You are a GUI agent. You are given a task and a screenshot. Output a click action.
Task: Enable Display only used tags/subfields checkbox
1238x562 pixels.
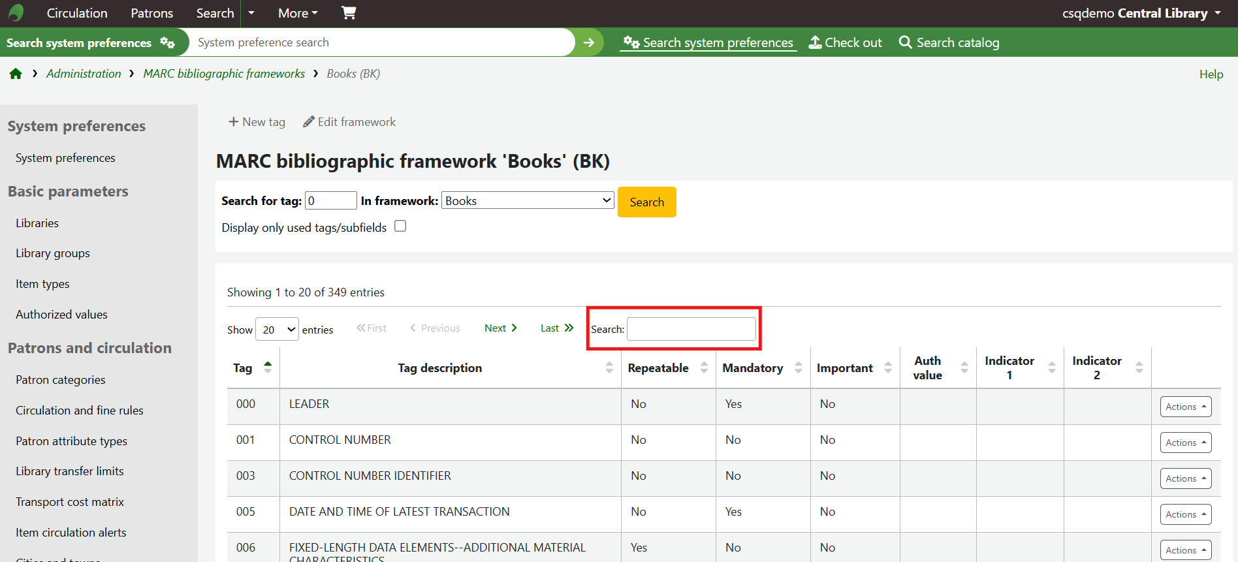tap(400, 226)
